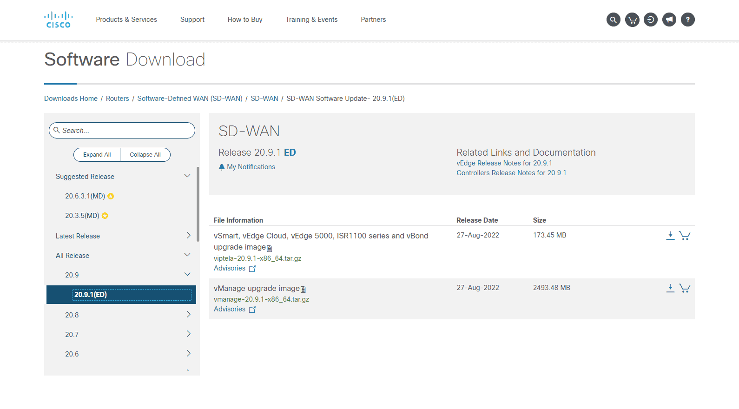
Task: Collapse the All Release section
Action: tap(187, 255)
